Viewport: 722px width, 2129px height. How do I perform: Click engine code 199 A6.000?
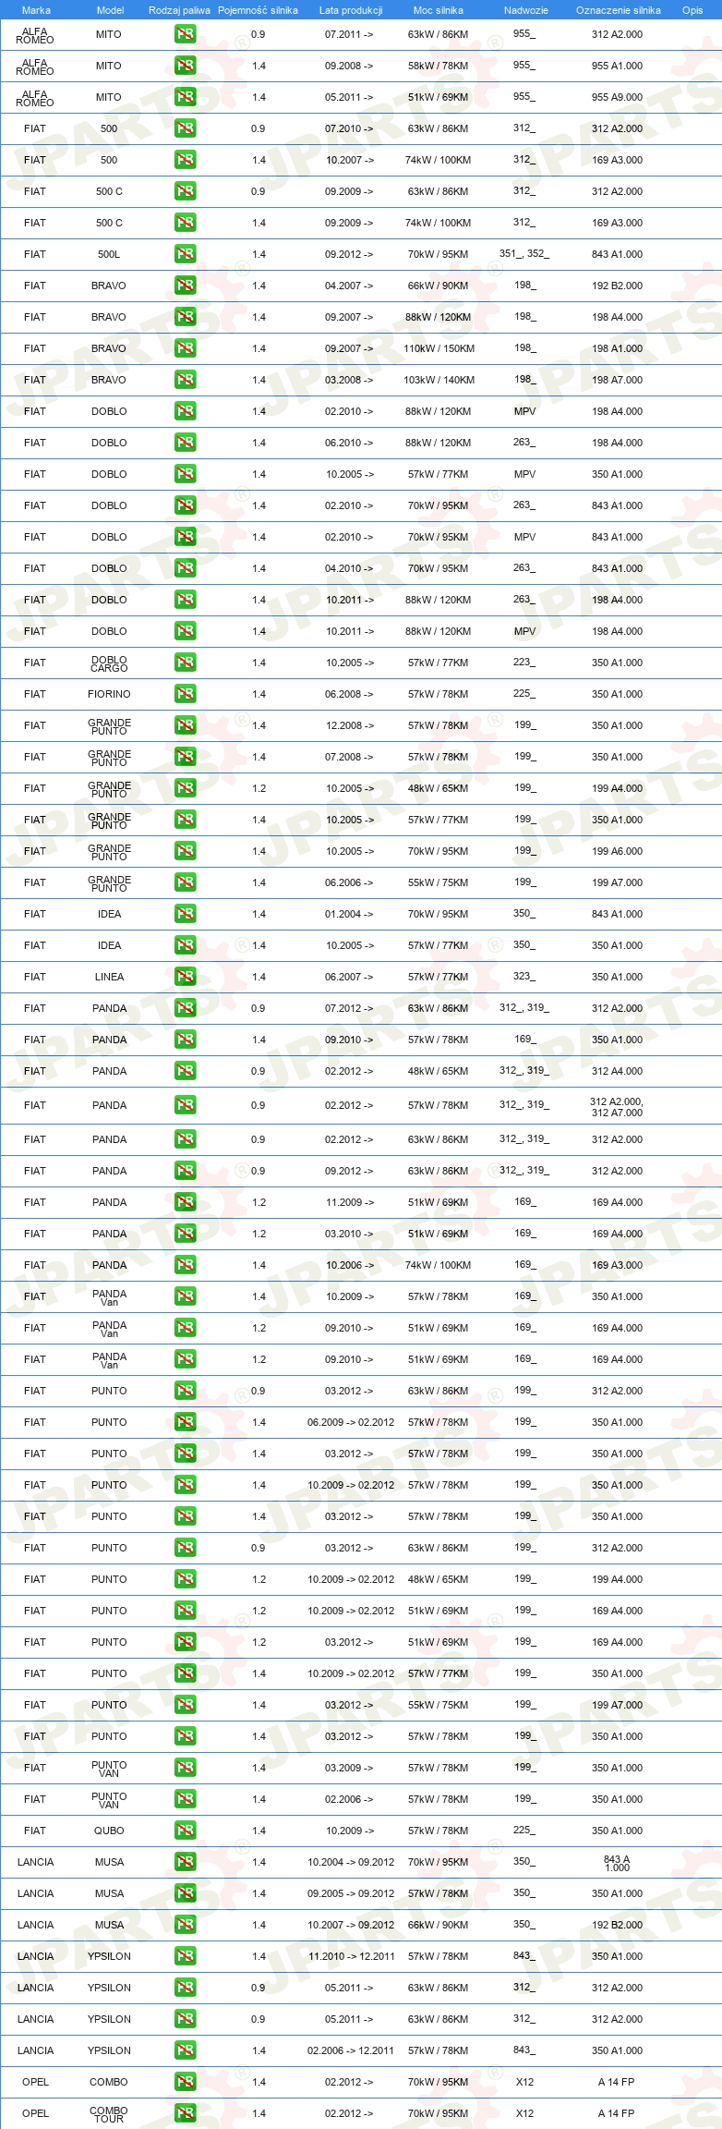point(618,851)
